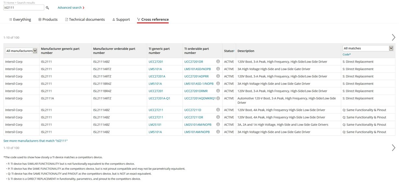Open the UCC27201A-Q1 generic part link
Image resolution: width=399 pixels, height=183 pixels.
point(159,98)
